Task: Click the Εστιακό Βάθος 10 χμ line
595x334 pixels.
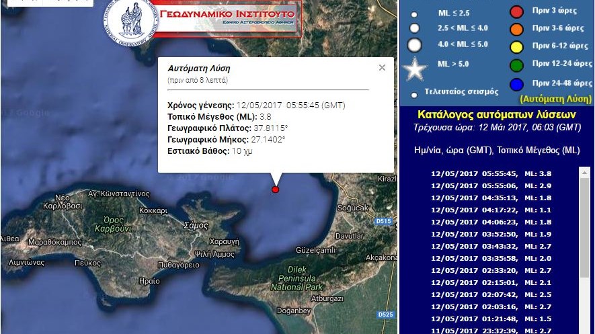Action: pyautogui.click(x=210, y=151)
